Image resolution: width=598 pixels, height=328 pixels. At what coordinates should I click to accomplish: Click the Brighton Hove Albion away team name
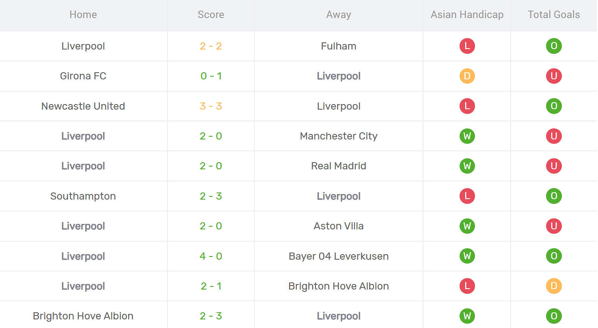coord(339,286)
